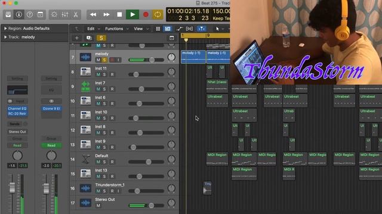Screen dimensions: 382x214
Task: Mute the melody track
Action: 98,60
